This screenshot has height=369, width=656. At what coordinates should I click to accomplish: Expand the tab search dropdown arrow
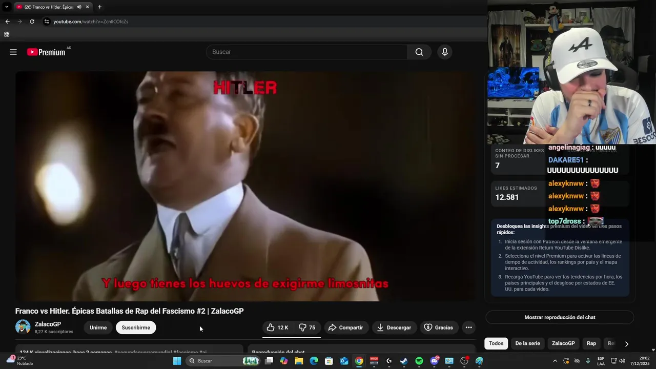pos(7,7)
